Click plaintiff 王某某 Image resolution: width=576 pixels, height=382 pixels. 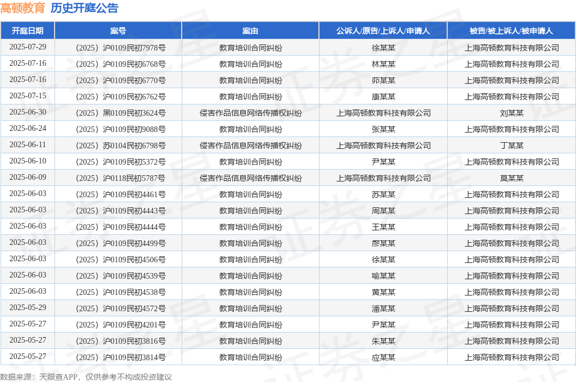384,227
